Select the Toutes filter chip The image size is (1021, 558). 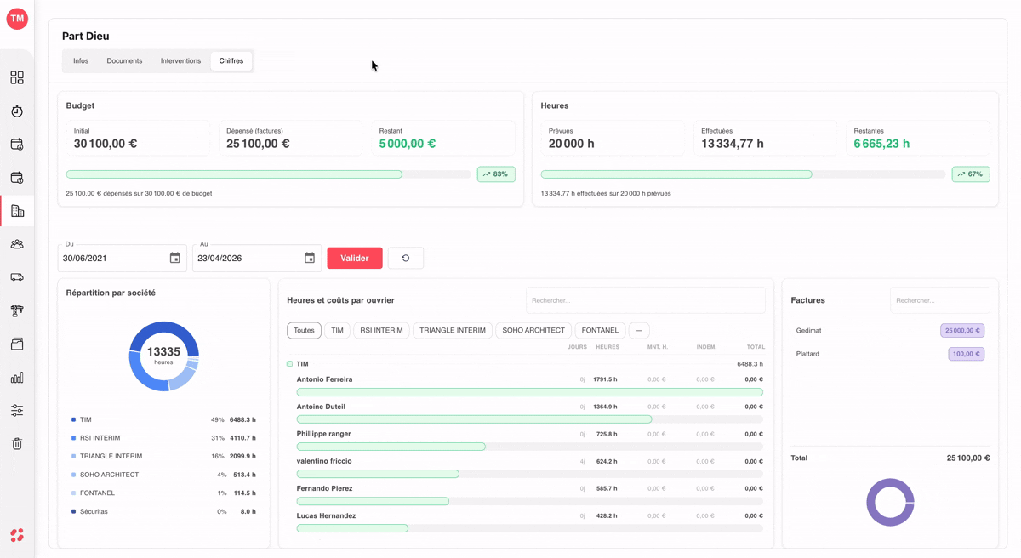[304, 330]
